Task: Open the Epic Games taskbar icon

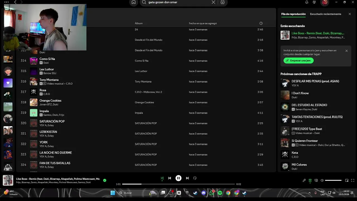Action: click(187, 193)
